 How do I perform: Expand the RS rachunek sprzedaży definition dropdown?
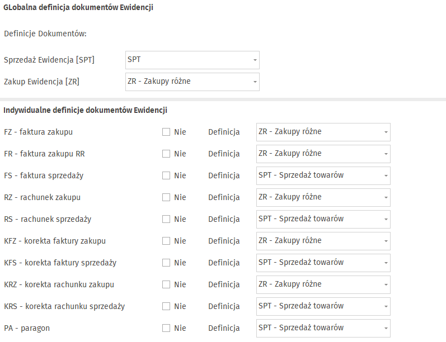pyautogui.click(x=323, y=219)
